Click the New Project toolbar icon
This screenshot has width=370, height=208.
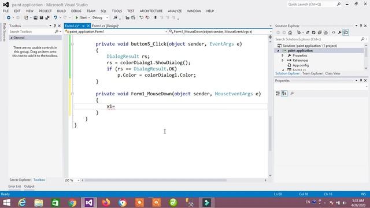[26, 18]
